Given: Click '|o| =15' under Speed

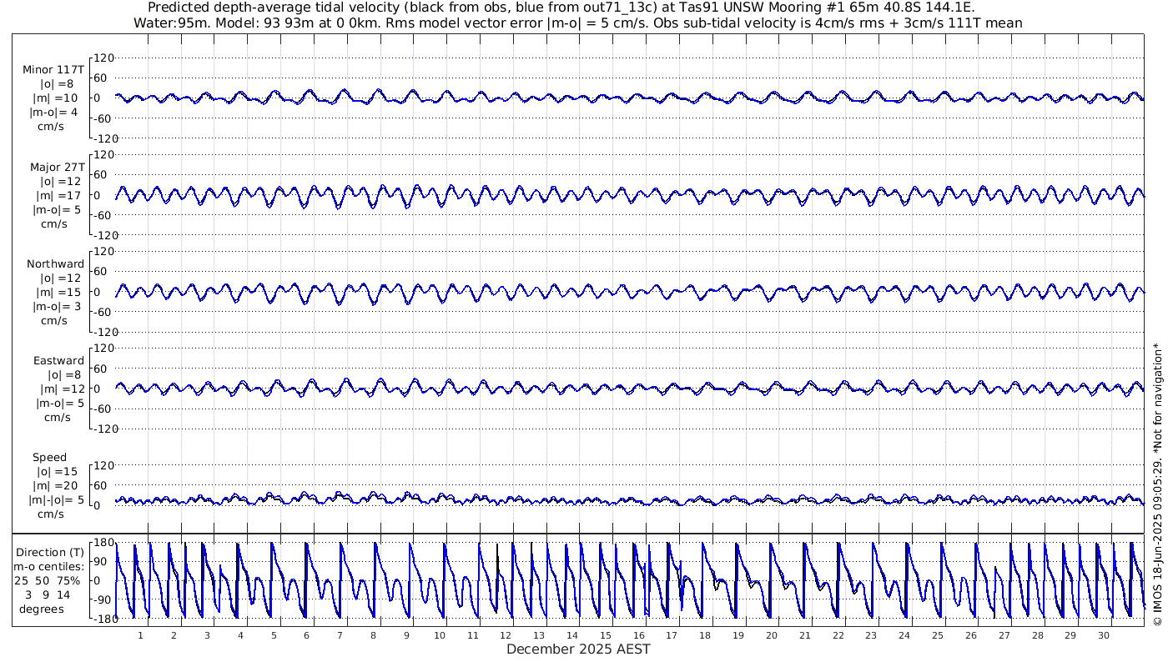Looking at the screenshot, I should pos(57,471).
